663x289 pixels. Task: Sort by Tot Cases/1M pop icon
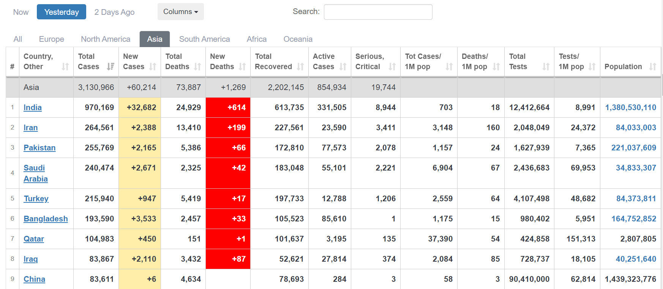449,67
